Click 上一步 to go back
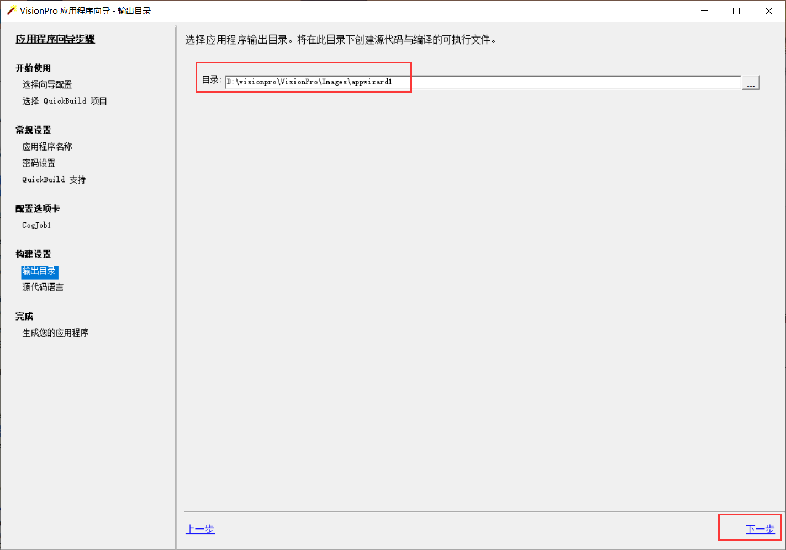786x550 pixels. point(200,528)
